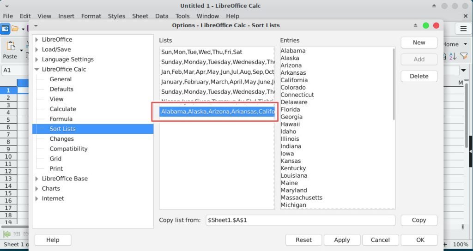Screen dimensions: 473x251
Task: Expand the Charts tree node
Action: click(x=36, y=189)
